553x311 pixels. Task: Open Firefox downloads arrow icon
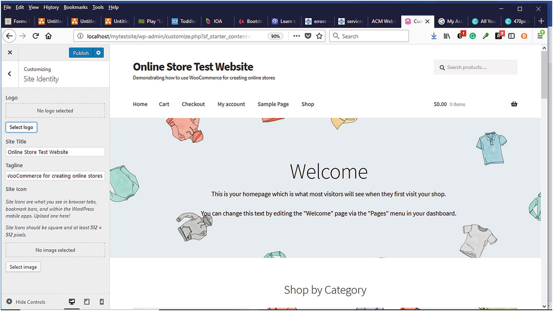434,36
